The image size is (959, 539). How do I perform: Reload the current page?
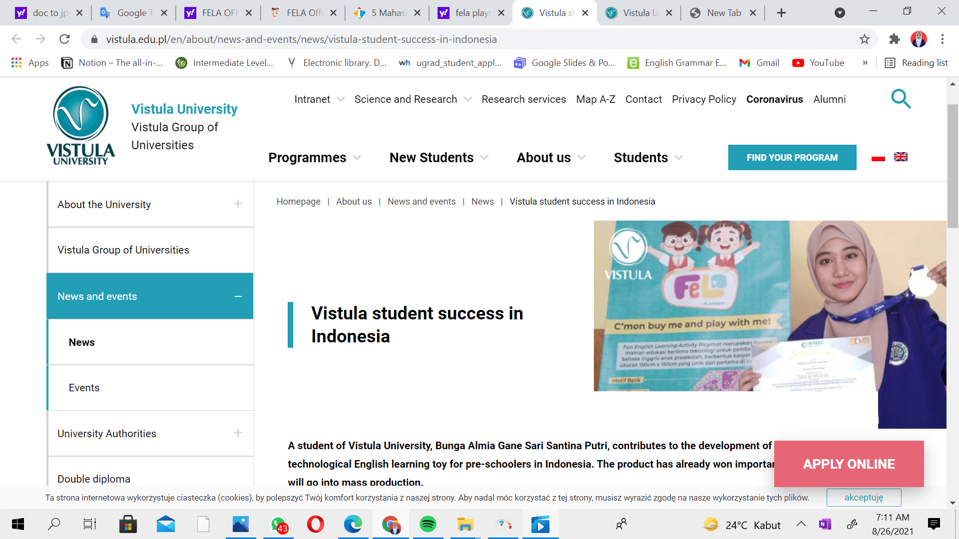64,39
